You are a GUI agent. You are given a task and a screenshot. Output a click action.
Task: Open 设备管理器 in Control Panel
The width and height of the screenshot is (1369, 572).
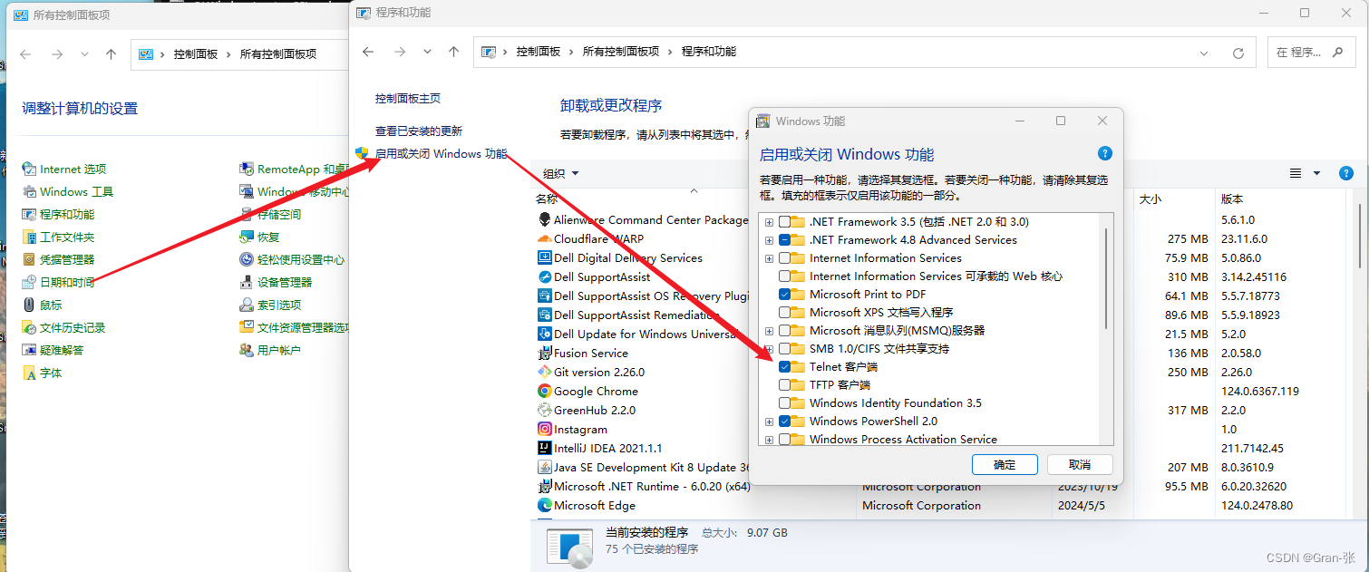pyautogui.click(x=285, y=282)
